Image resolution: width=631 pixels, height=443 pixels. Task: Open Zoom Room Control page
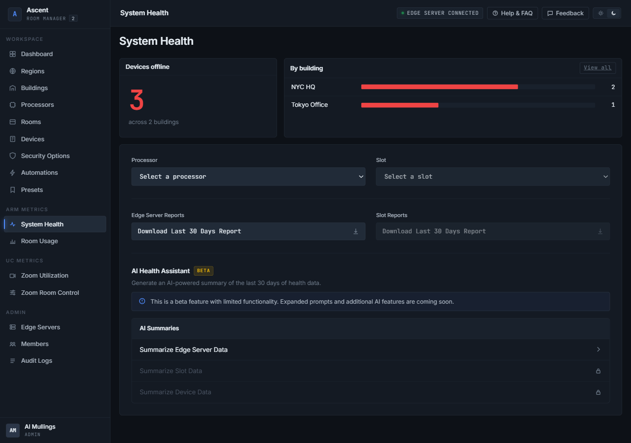point(55,293)
